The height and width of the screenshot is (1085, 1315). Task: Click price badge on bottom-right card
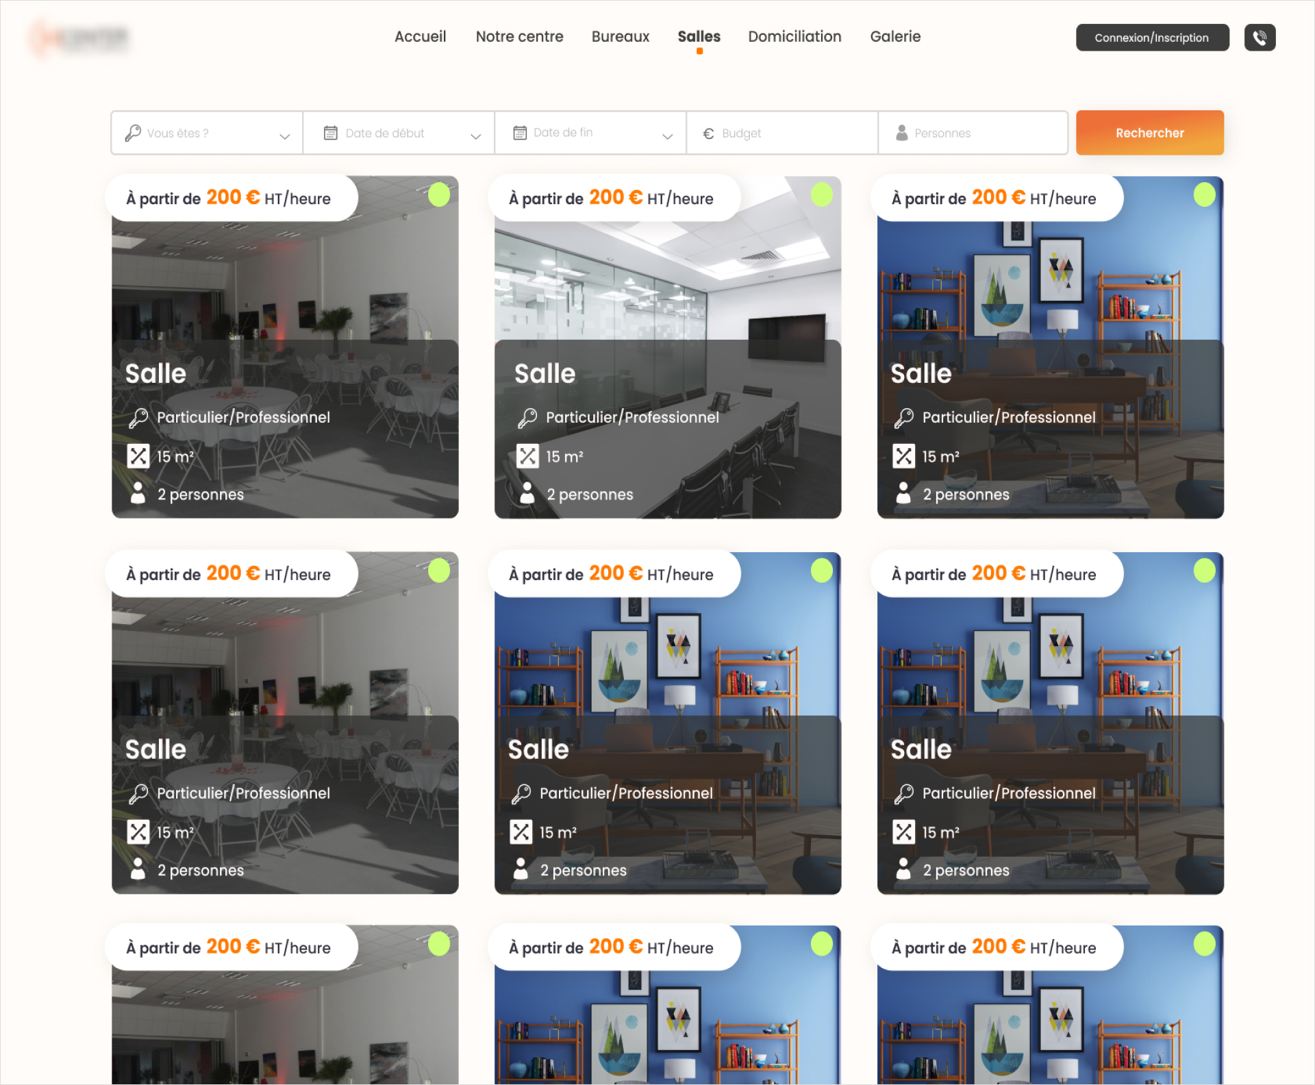(x=997, y=947)
